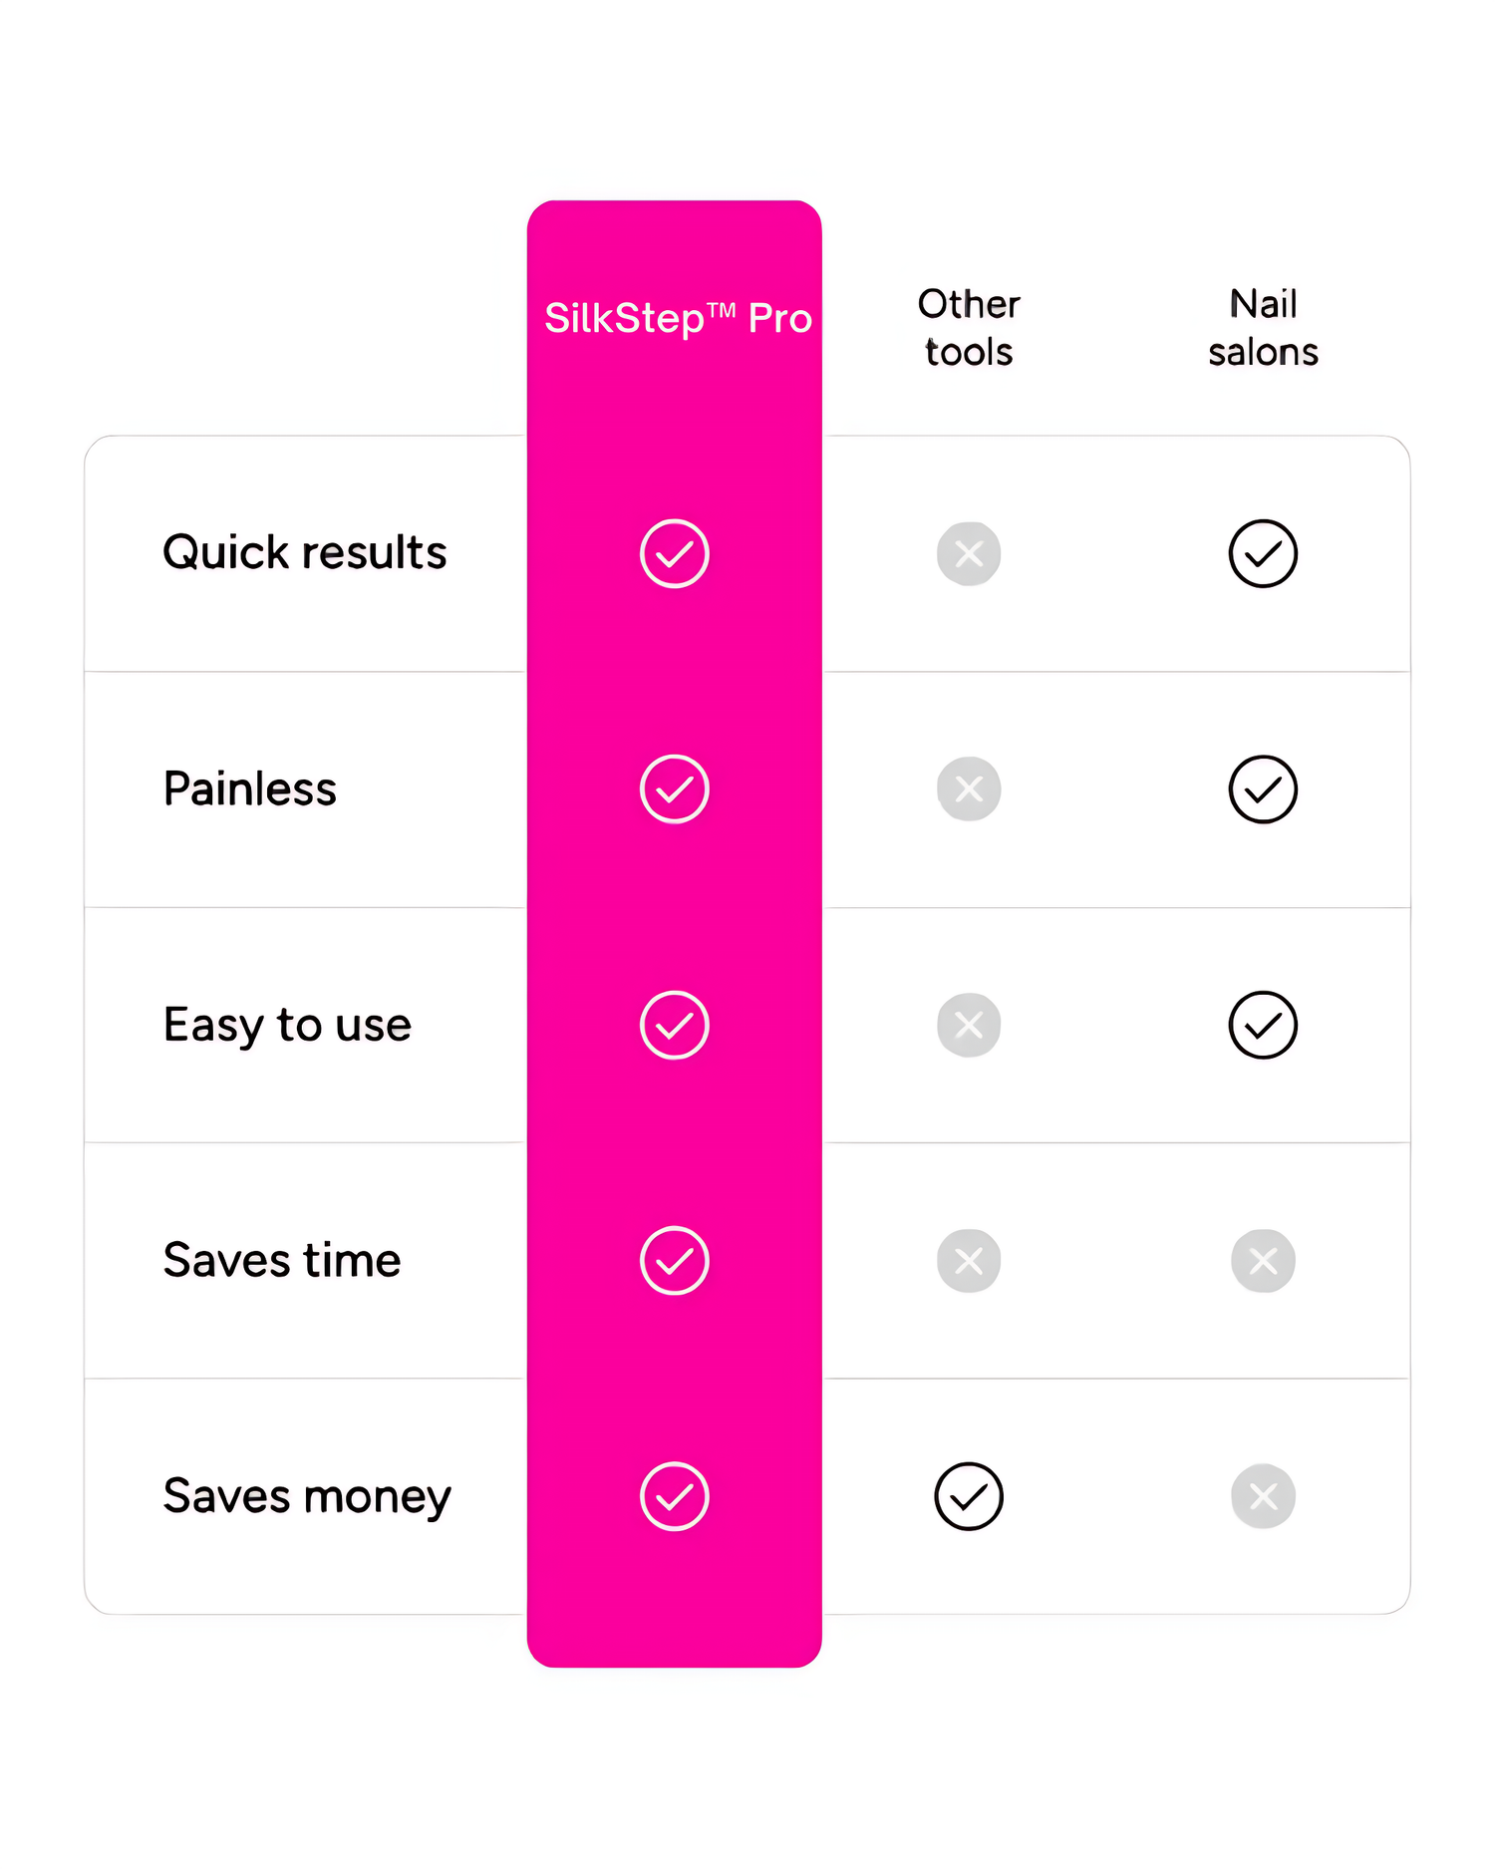The height and width of the screenshot is (1869, 1495).
Task: Click SilkStep Pro checkmark for Painless
Action: click(x=674, y=788)
